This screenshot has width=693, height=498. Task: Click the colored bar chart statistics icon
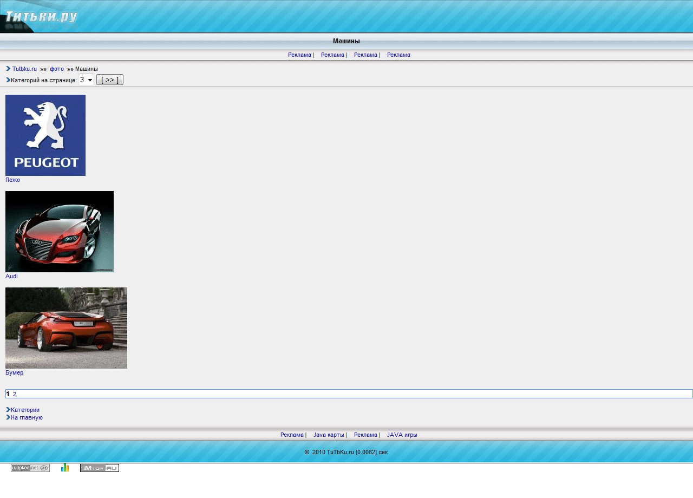pyautogui.click(x=65, y=468)
